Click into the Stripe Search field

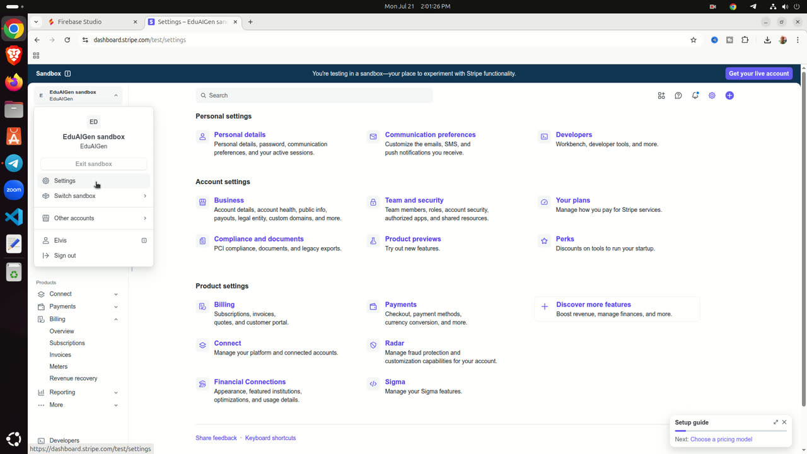[314, 96]
